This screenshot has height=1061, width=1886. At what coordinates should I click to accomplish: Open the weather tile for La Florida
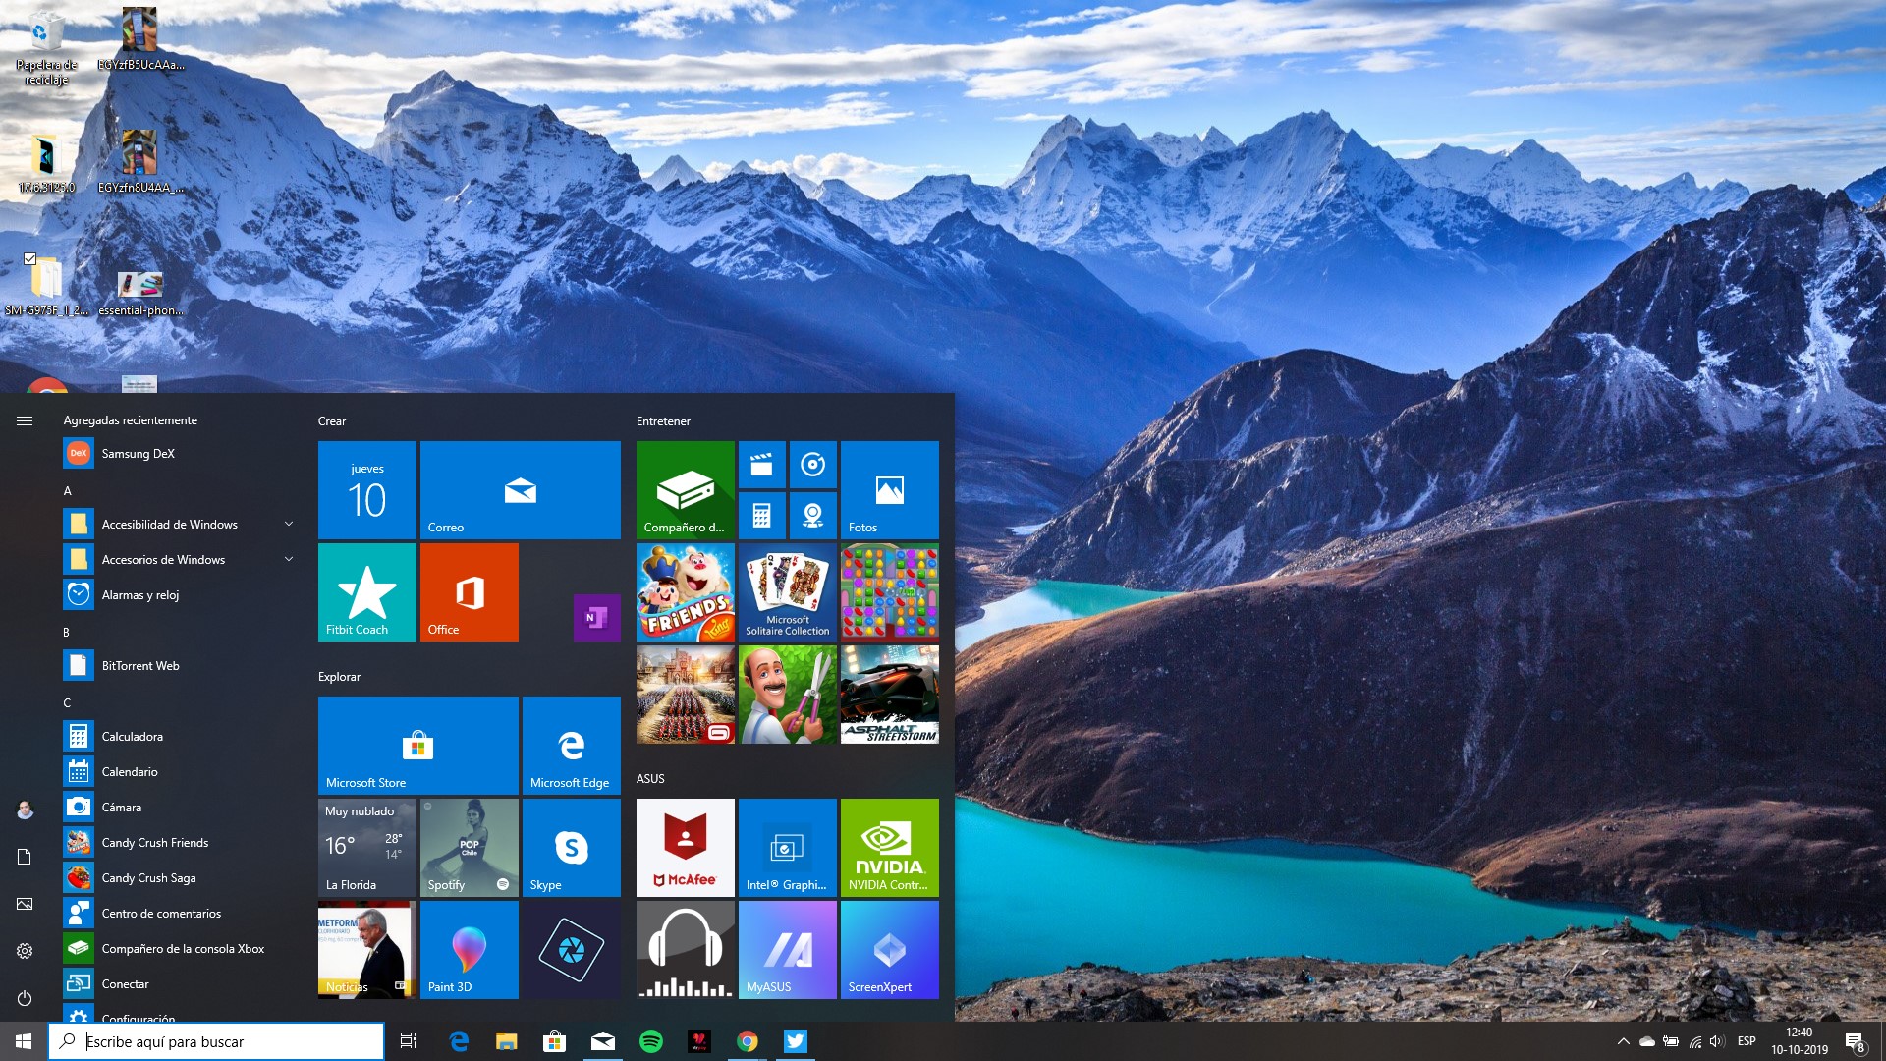367,848
